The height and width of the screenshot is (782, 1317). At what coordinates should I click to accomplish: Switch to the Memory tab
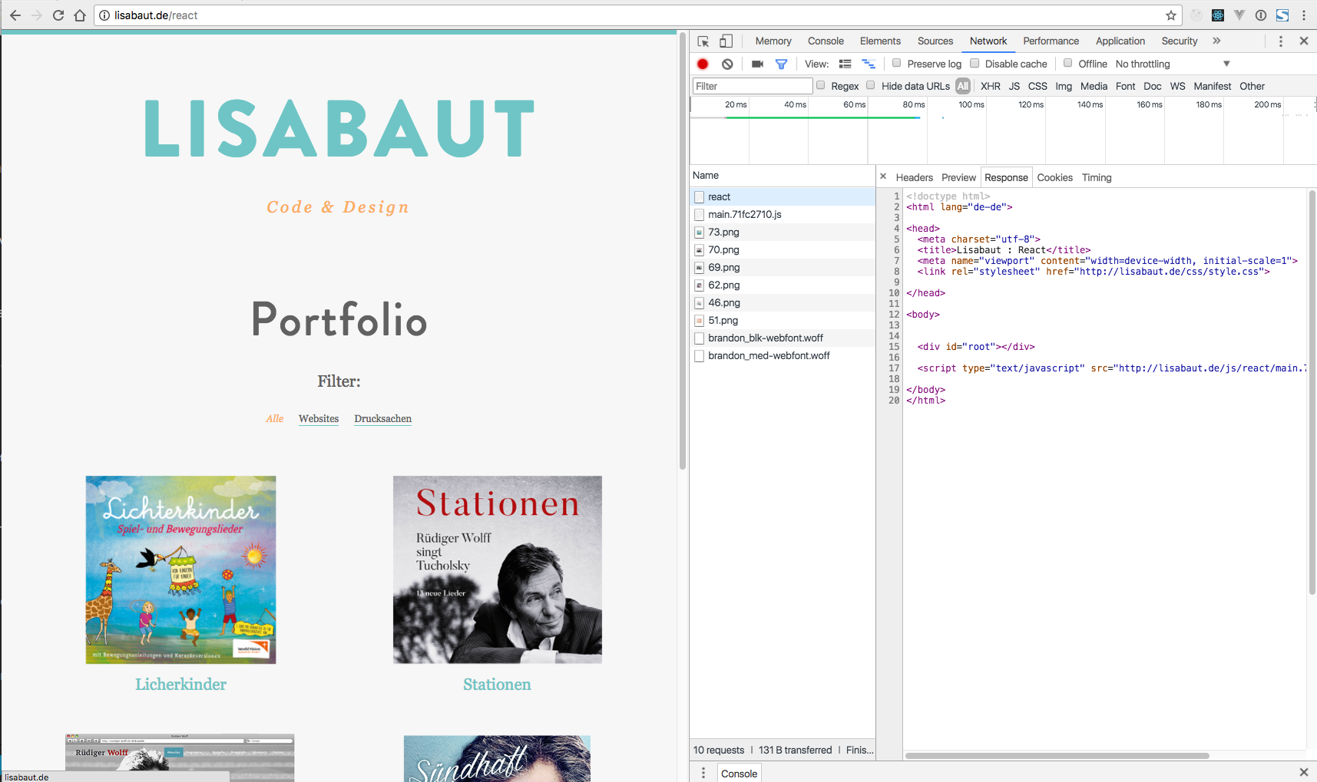(x=773, y=41)
